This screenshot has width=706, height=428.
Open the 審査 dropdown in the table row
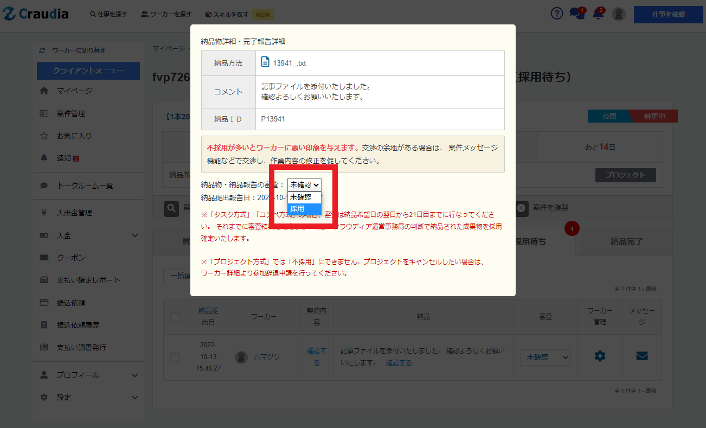tap(545, 357)
